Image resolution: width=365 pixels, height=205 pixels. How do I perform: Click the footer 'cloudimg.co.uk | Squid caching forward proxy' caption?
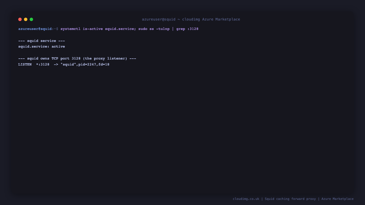click(293, 199)
